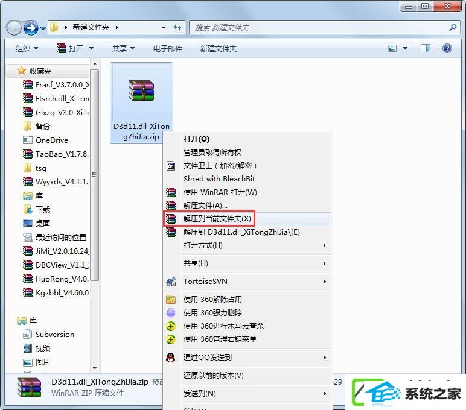Select Frasf_V3.7.0.0 archive in favorites
466x410 pixels.
tap(56, 85)
